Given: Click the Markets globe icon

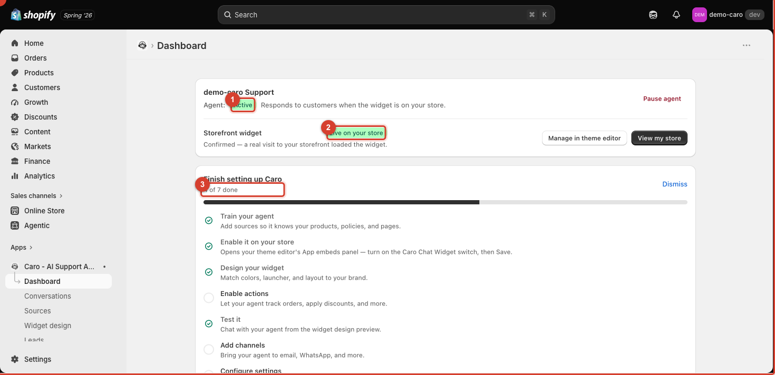Looking at the screenshot, I should (x=15, y=146).
